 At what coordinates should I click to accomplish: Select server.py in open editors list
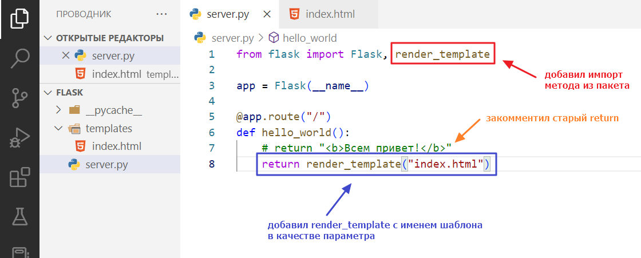coord(113,55)
